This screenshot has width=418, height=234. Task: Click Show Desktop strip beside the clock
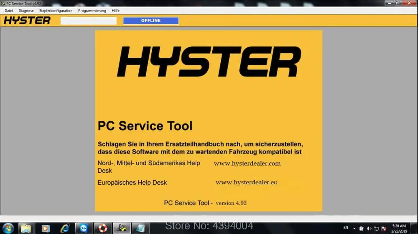pyautogui.click(x=414, y=229)
